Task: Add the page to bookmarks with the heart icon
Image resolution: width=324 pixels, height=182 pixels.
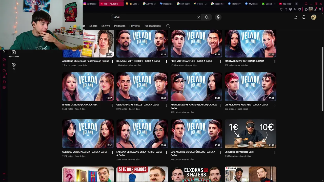Action: (300, 9)
